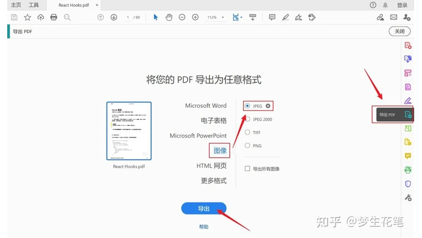
Task: Open the zoom level dropdown arrow
Action: coord(223,17)
